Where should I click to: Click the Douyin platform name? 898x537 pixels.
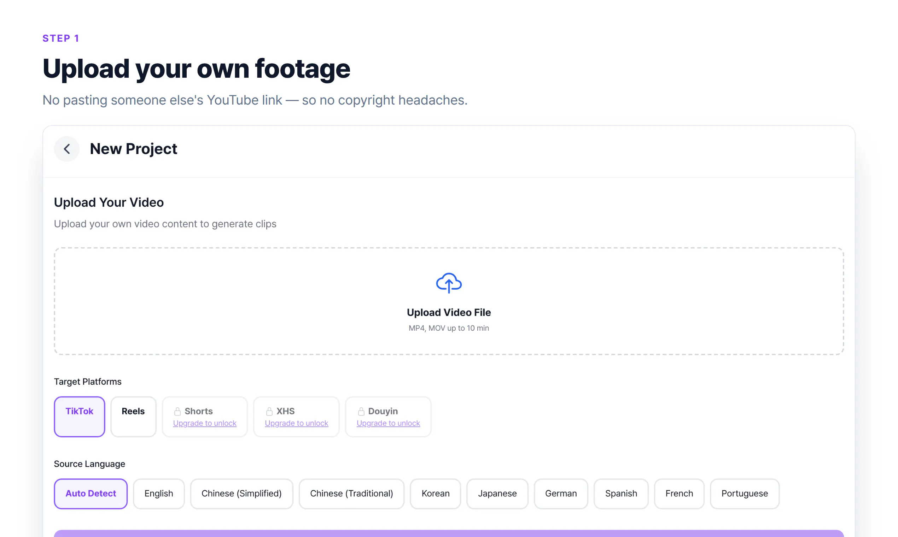tap(383, 412)
